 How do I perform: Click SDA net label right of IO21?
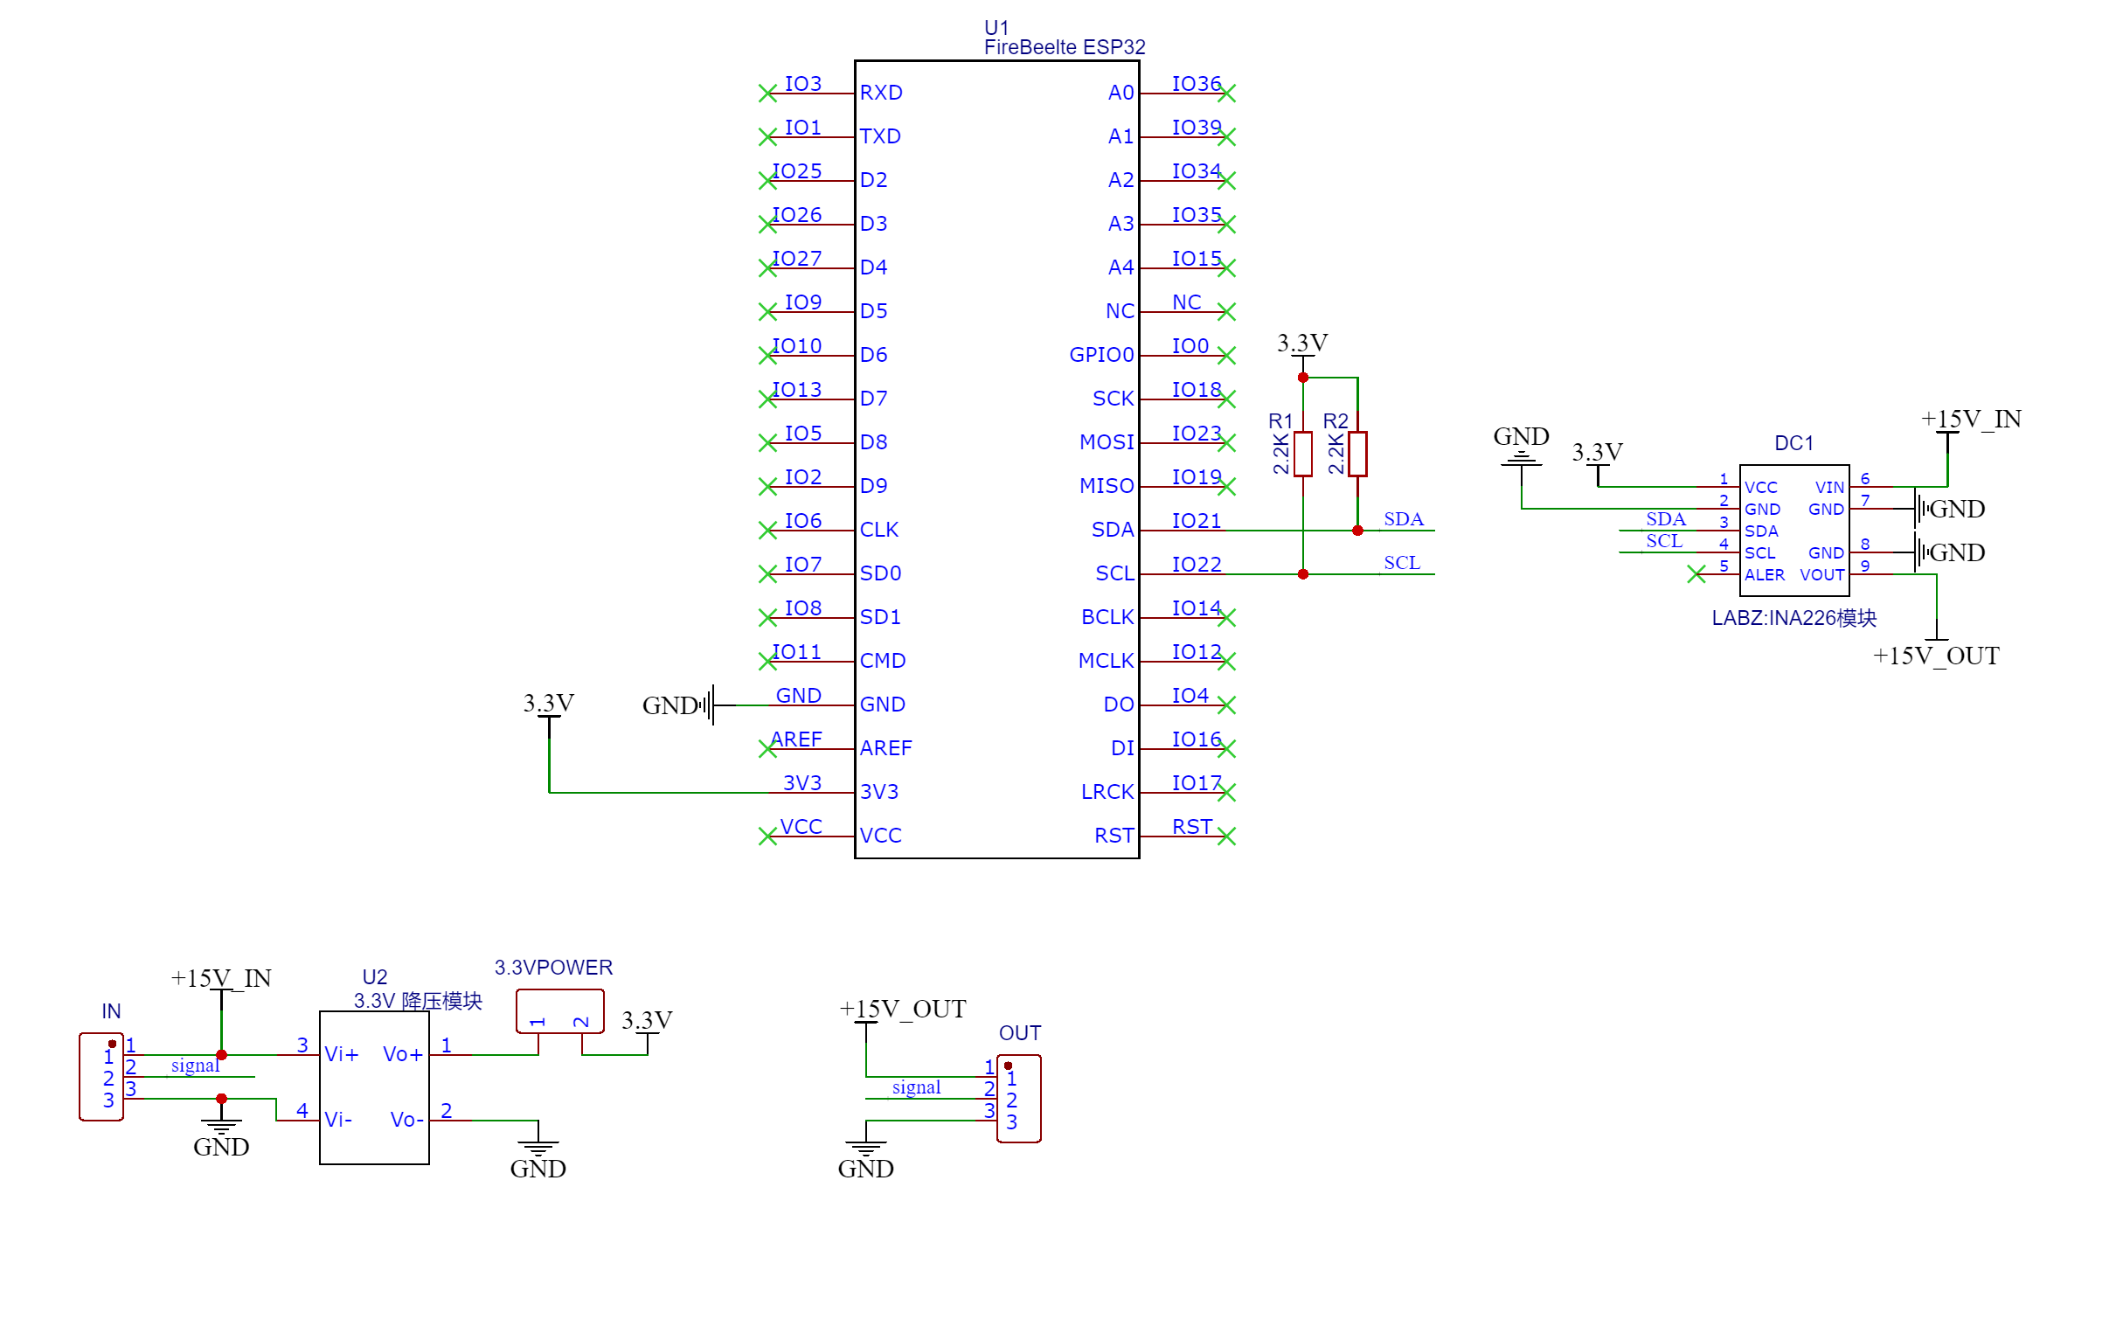[1404, 519]
